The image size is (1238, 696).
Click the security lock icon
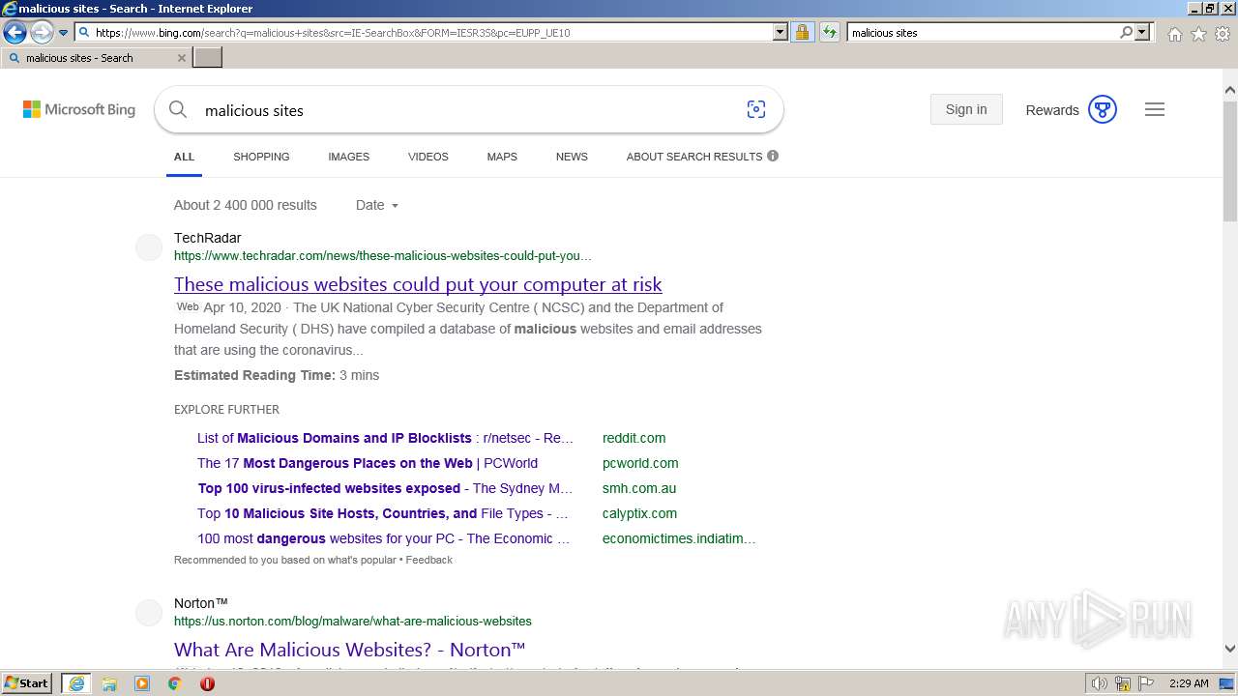click(802, 32)
